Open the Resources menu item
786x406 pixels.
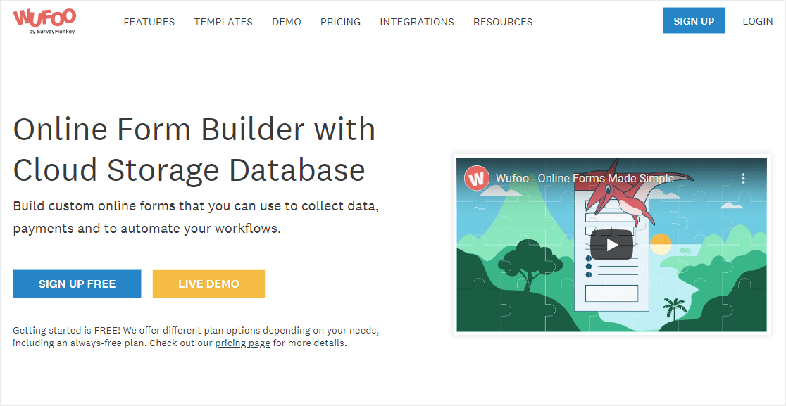[x=503, y=22]
